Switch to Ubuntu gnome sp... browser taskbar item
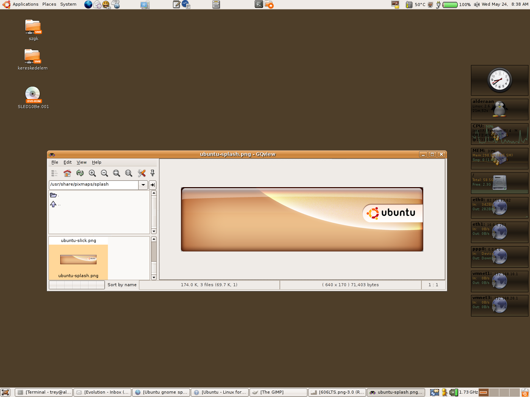 coord(161,392)
